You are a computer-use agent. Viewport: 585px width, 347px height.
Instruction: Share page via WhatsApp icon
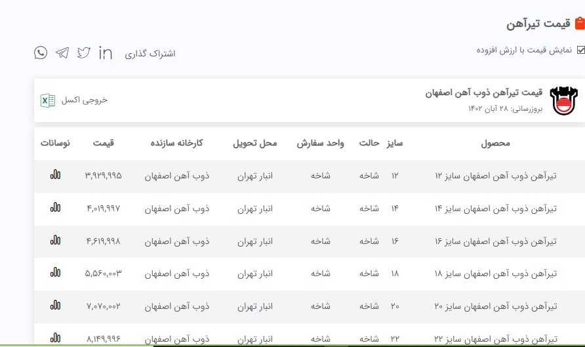click(x=41, y=53)
